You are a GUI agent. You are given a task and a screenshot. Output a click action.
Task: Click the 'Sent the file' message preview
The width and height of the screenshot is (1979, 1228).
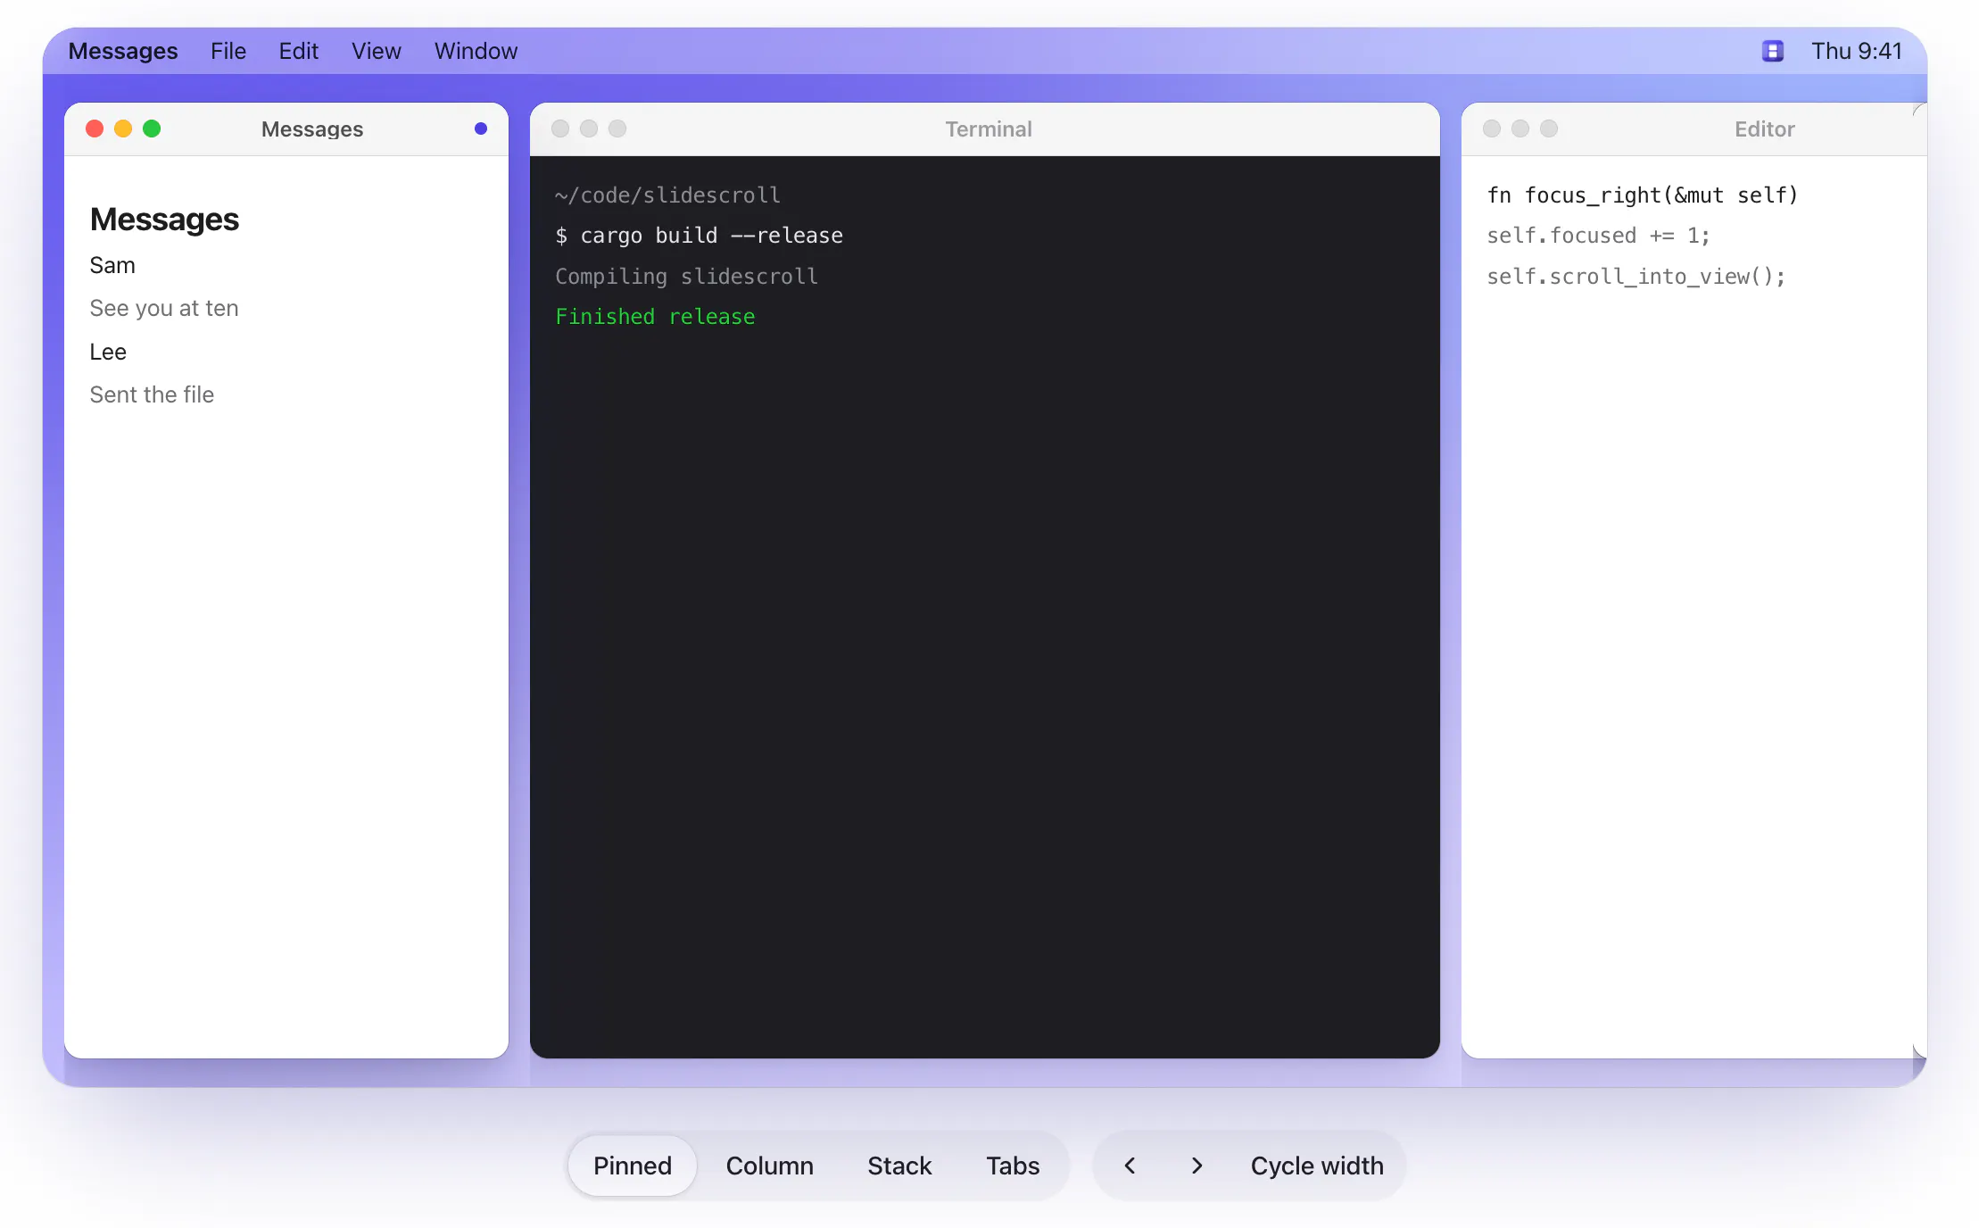pos(152,394)
